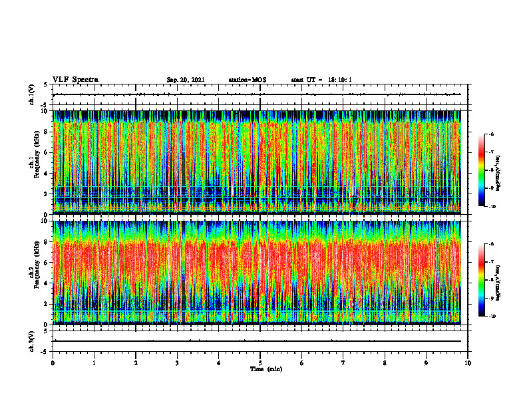Click time axis tick label "4"
Screen dimensions: 527x407
[x=219, y=363]
